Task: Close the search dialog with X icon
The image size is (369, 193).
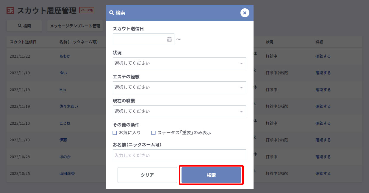Action: click(x=245, y=13)
